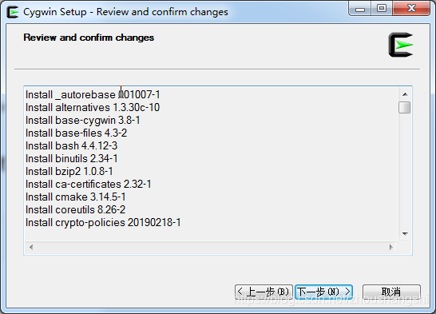Screen dimensions: 436x314
Task: Select line 'Install bash 4.4.12-3'
Action: click(x=71, y=146)
